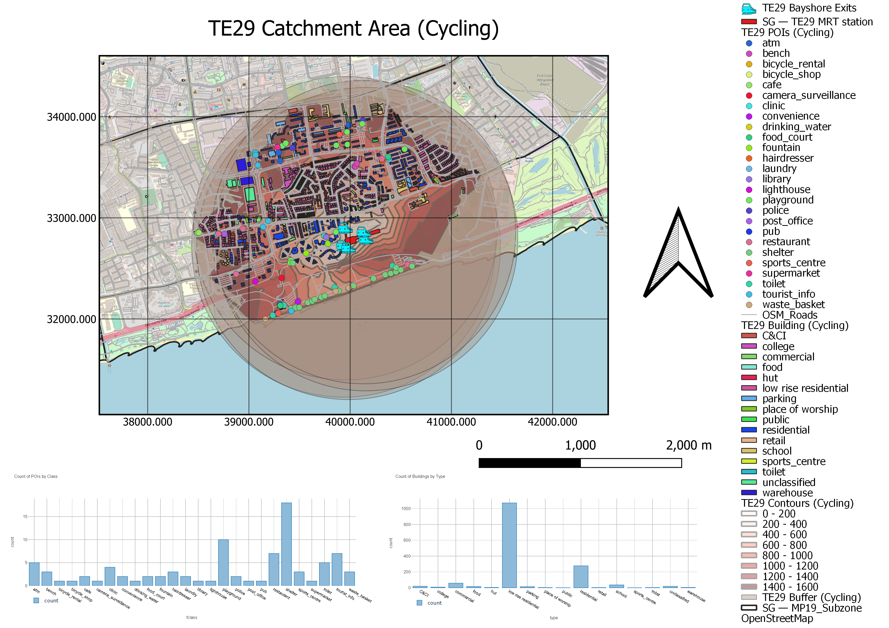Click the 1400 - 1600 contour swatch
This screenshot has width=889, height=628.
pos(749,587)
